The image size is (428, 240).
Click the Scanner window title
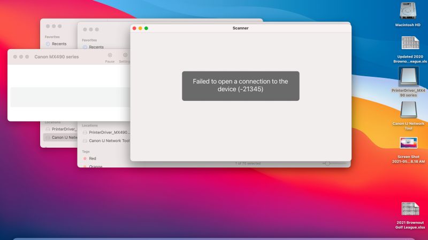[x=240, y=28]
